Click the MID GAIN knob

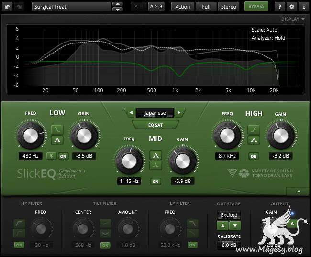tap(183, 161)
